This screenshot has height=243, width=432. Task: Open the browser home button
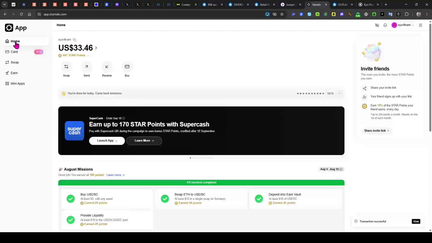pyautogui.click(x=30, y=14)
